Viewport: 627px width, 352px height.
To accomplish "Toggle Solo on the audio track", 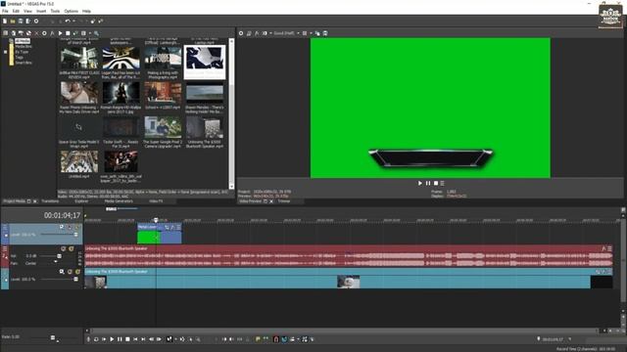I will (72, 249).
